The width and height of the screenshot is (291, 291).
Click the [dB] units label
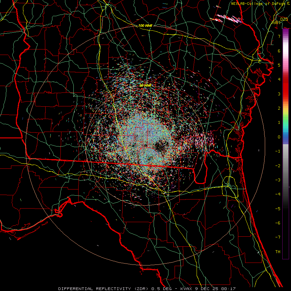click(276, 22)
